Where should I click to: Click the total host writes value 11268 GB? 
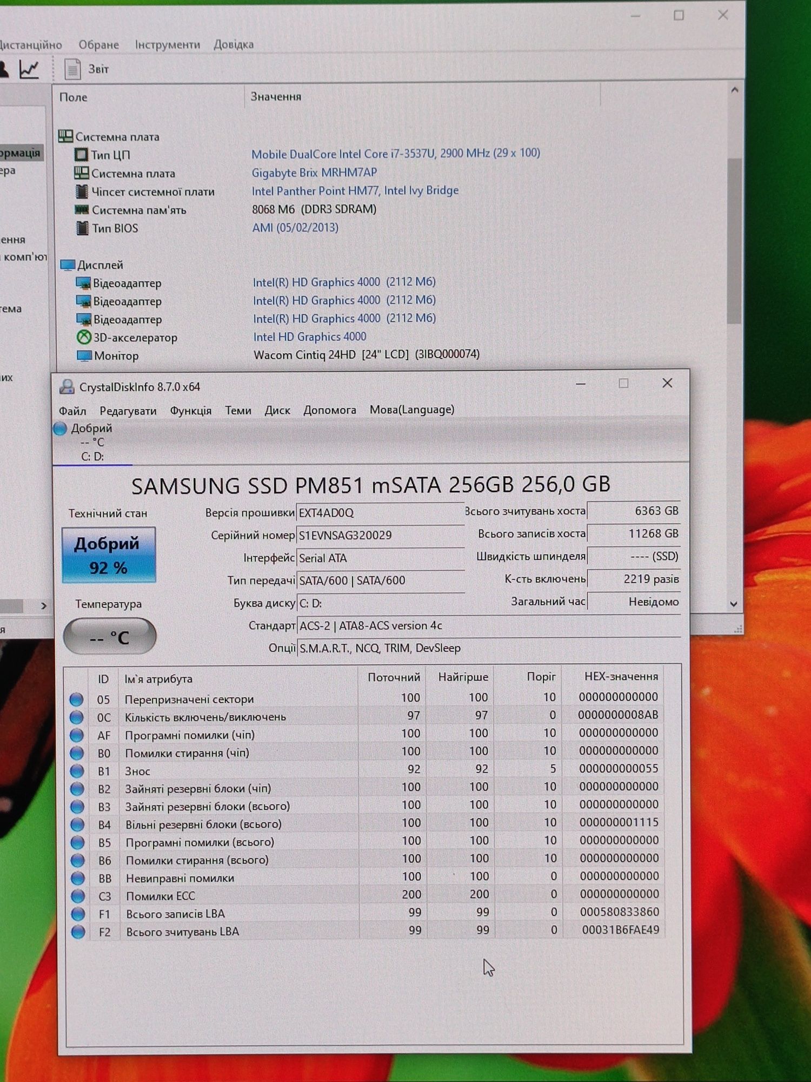pos(634,533)
